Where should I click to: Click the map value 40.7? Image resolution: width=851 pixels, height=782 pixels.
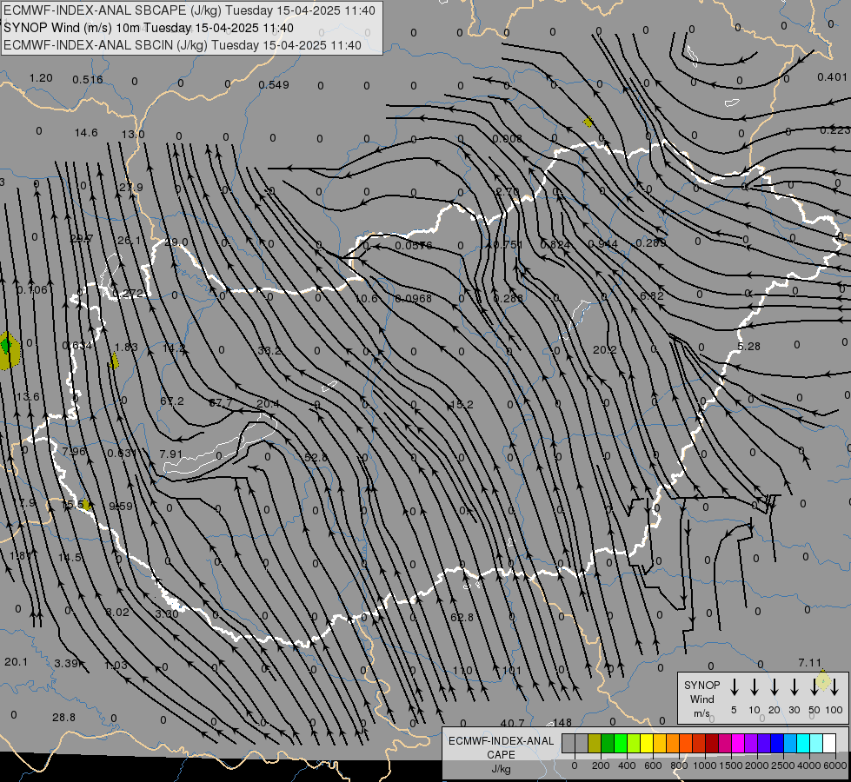[512, 723]
